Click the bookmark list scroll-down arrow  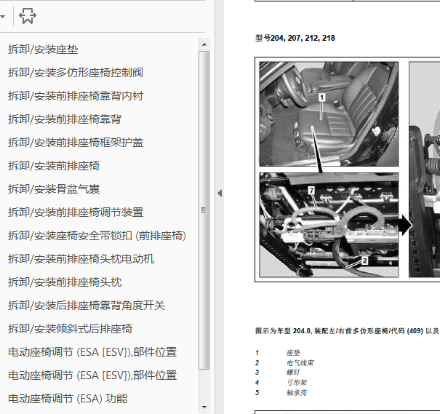tap(204, 406)
